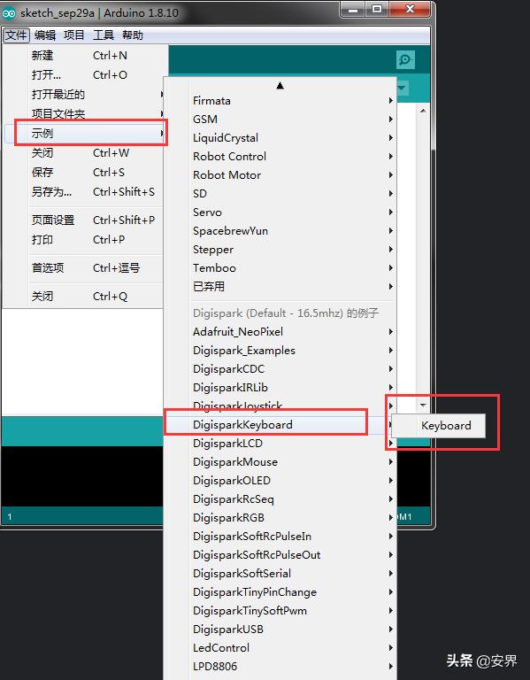Image resolution: width=530 pixels, height=680 pixels.
Task: Open DigisparkRGB examples submenu
Action: [280, 518]
